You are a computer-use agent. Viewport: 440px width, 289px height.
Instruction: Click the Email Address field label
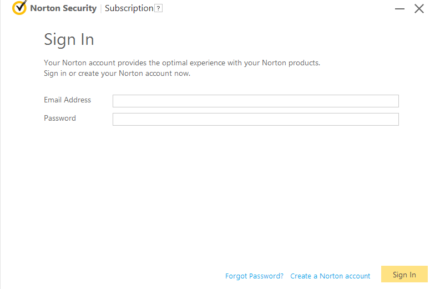click(67, 100)
